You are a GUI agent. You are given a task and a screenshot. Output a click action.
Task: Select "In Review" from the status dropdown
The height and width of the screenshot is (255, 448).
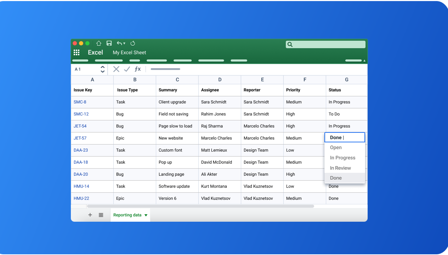pos(340,168)
